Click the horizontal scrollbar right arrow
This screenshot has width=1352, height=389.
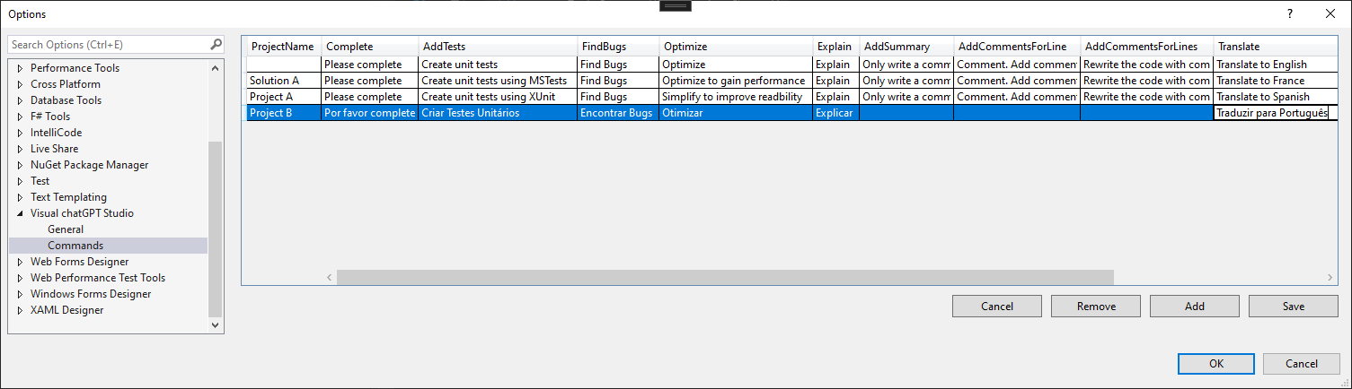pos(1330,278)
